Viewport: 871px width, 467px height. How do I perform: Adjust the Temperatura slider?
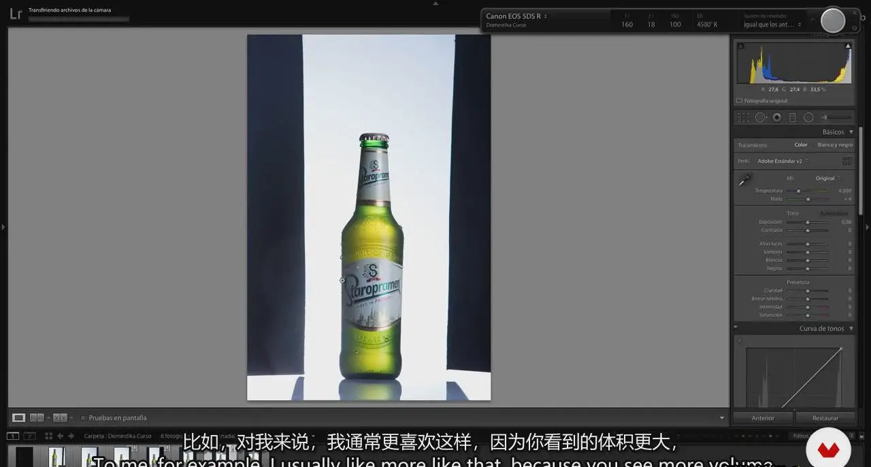(x=808, y=191)
